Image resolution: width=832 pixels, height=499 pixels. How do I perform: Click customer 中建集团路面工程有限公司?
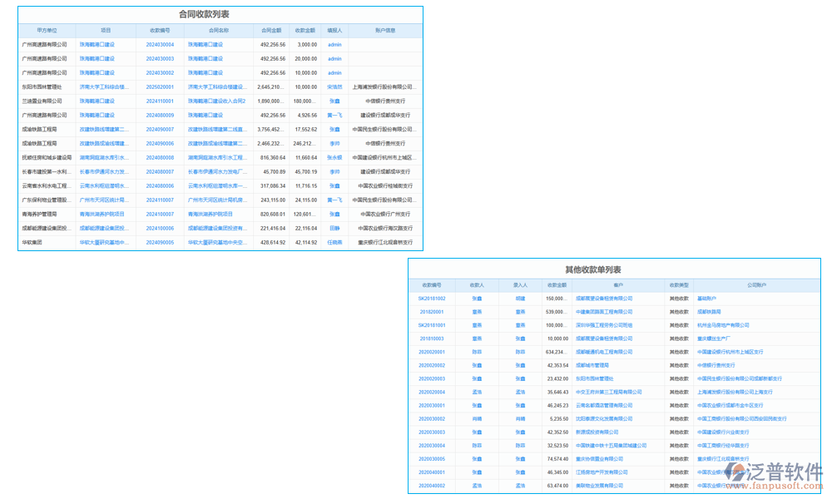(604, 312)
